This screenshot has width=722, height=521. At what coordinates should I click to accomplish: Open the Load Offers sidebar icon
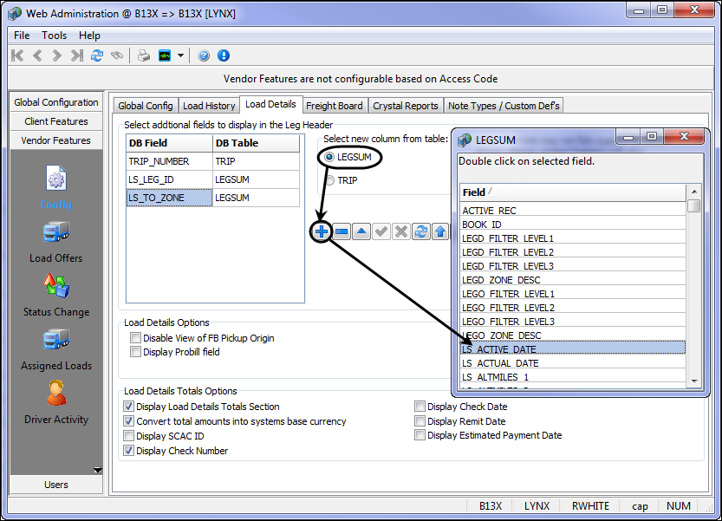(56, 232)
